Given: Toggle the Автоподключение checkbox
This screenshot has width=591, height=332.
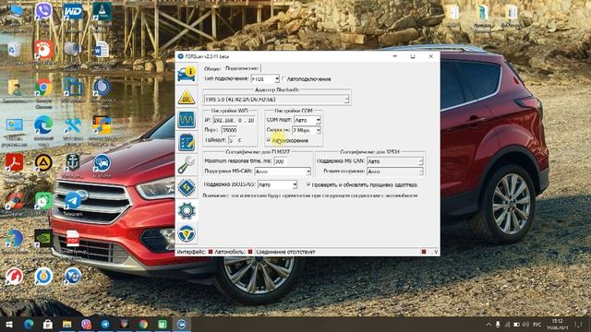Looking at the screenshot, I should pos(284,79).
